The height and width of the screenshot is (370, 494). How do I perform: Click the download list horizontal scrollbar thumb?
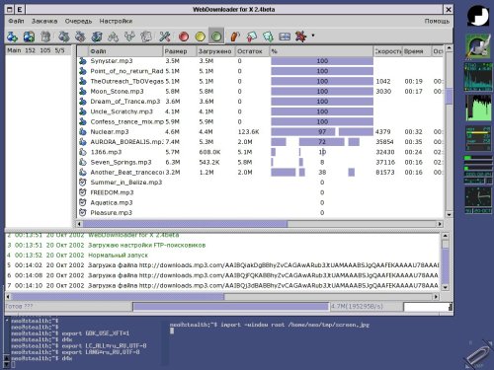pyautogui.click(x=185, y=224)
